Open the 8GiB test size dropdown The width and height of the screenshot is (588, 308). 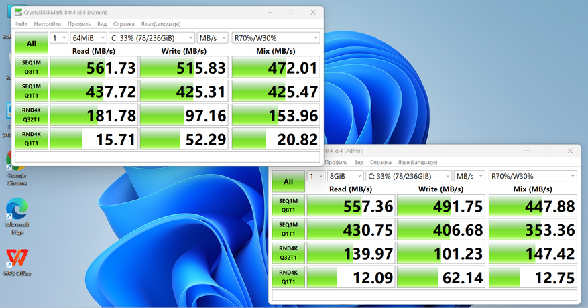[x=345, y=176]
